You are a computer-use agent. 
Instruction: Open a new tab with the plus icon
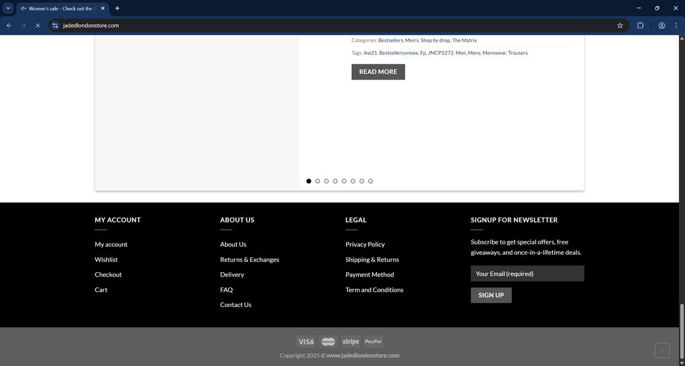click(x=117, y=9)
